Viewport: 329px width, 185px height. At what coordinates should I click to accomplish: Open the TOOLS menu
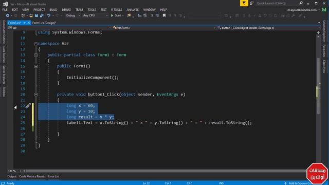(x=92, y=10)
